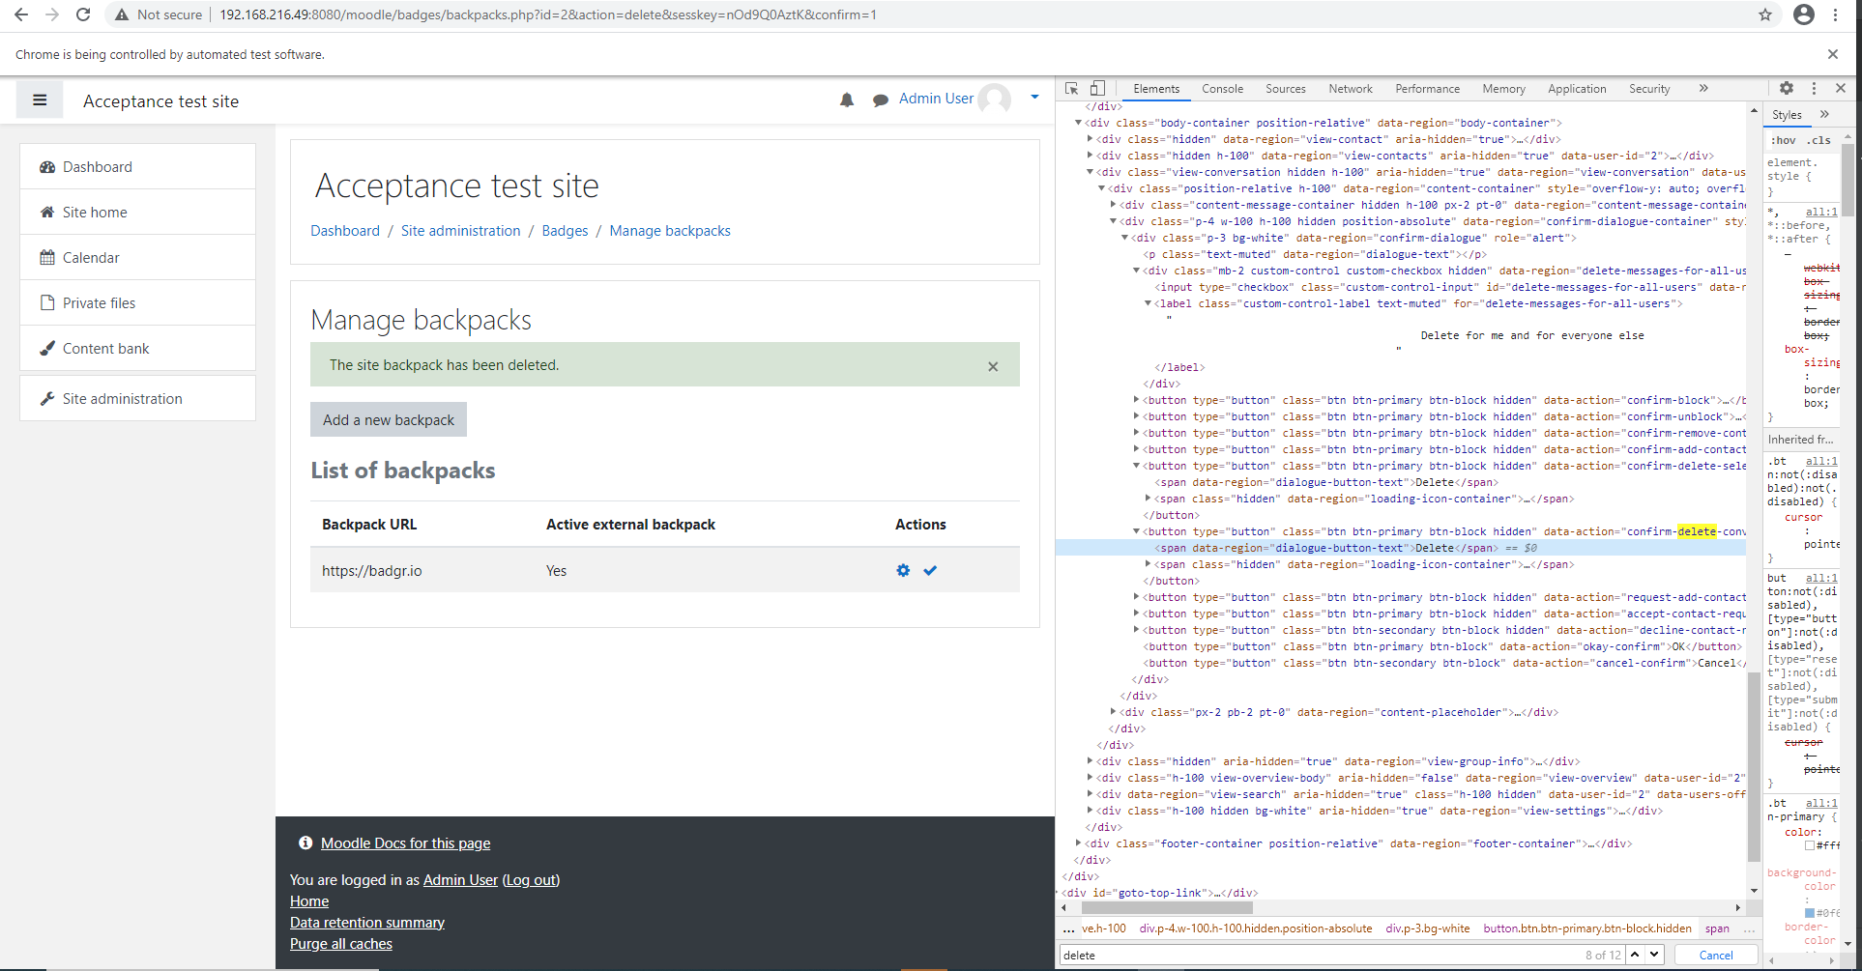1862x971 pixels.
Task: Select the span breadcrumb in DevTools
Action: [x=1717, y=928]
